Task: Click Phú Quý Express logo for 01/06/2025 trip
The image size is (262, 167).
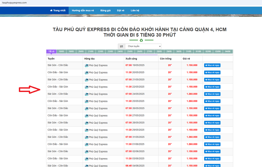Action: (x=86, y=144)
